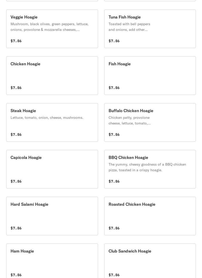Screen dimensions: 202x278
Task: Click the Steak Hoagie ingredients description
Action: tap(47, 118)
